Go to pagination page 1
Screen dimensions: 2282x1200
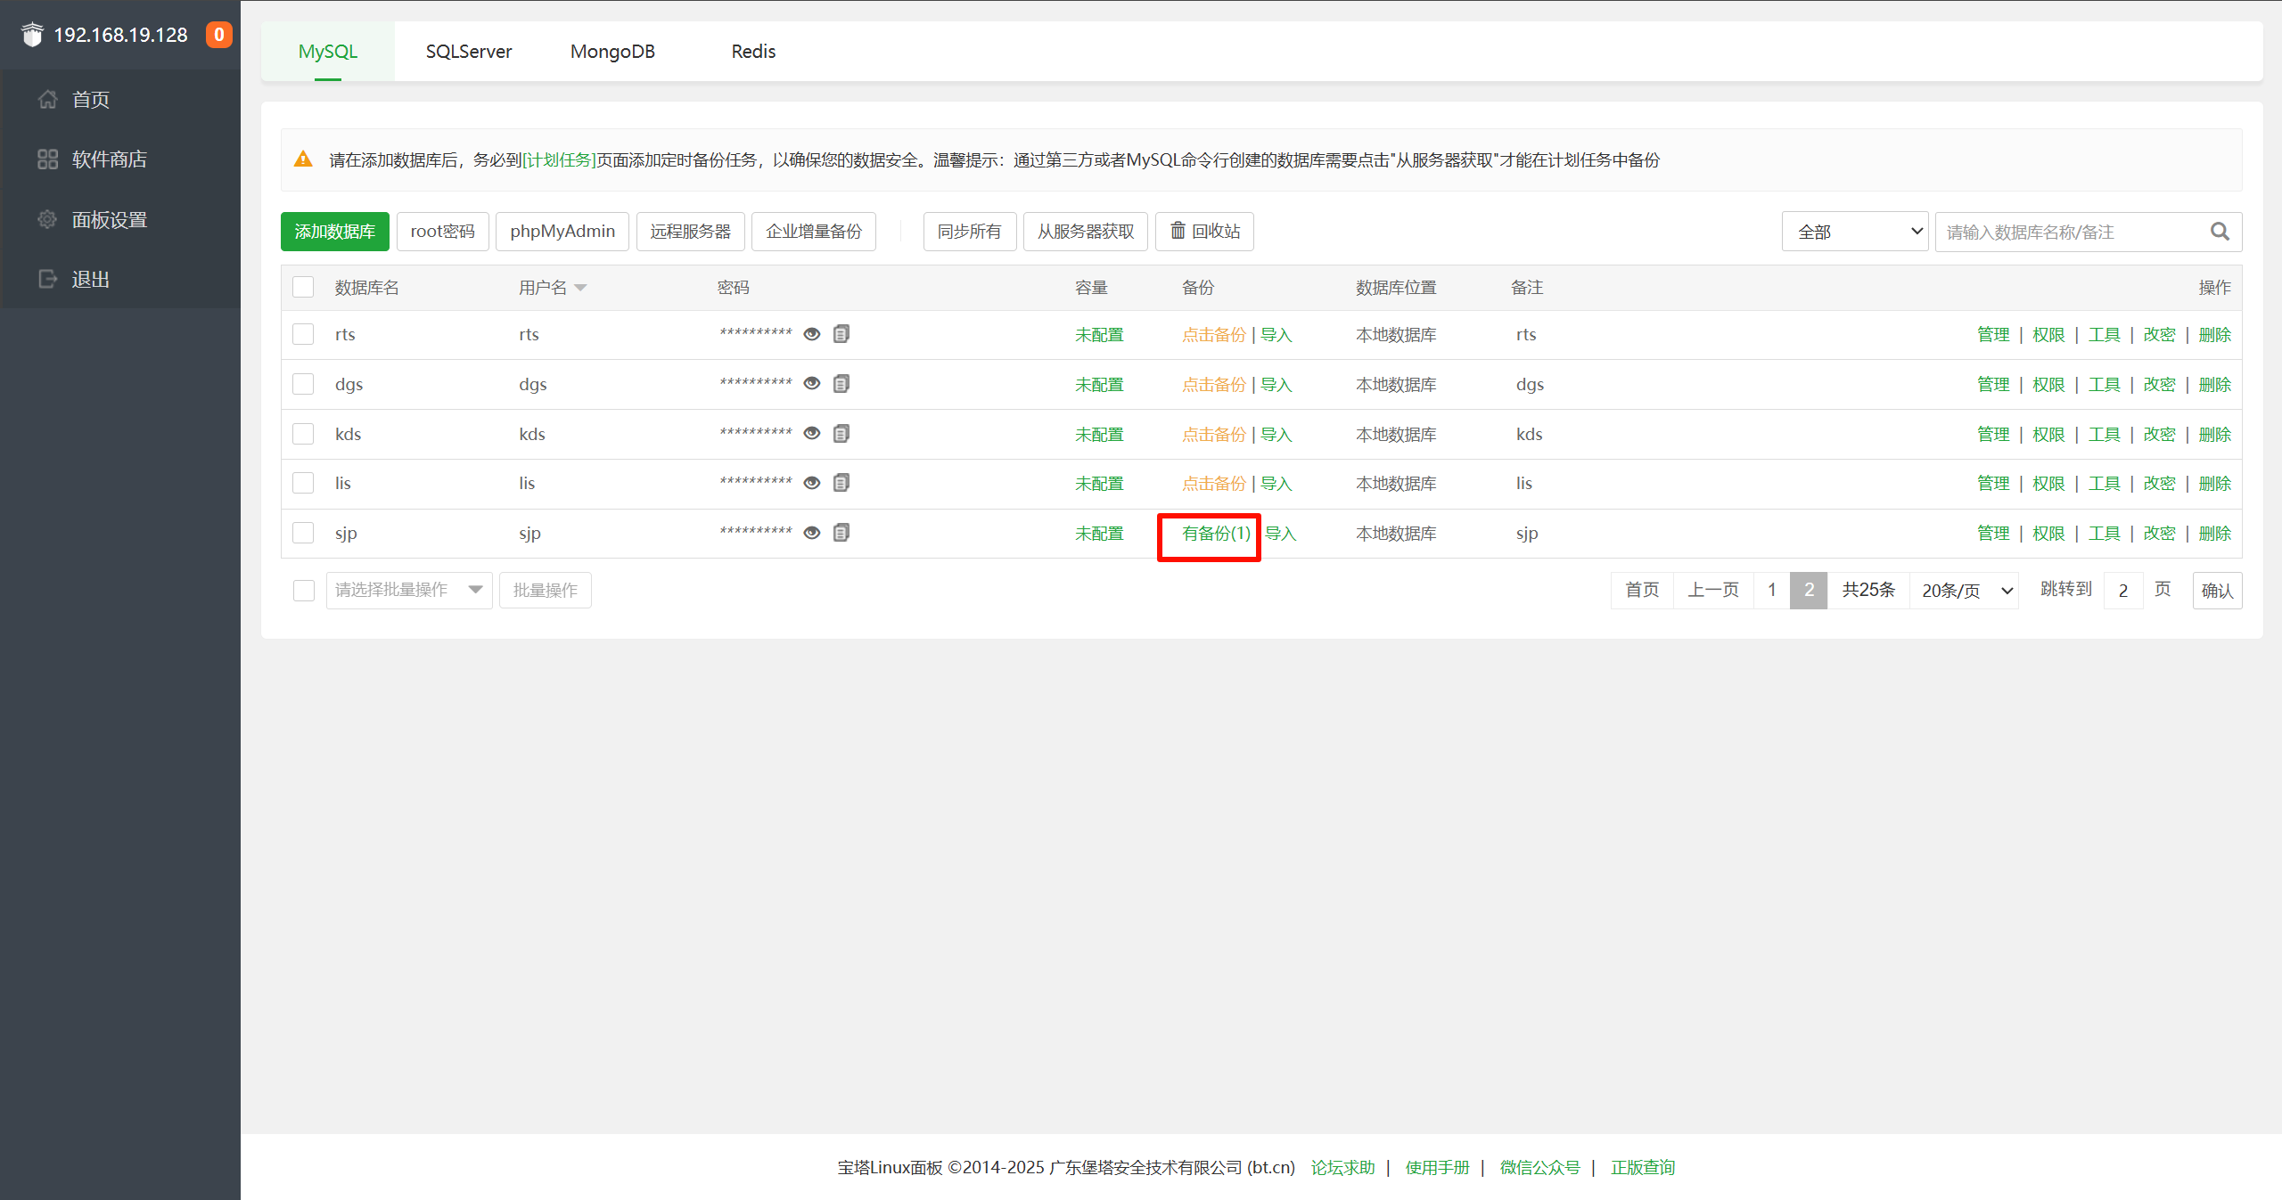[x=1772, y=590]
